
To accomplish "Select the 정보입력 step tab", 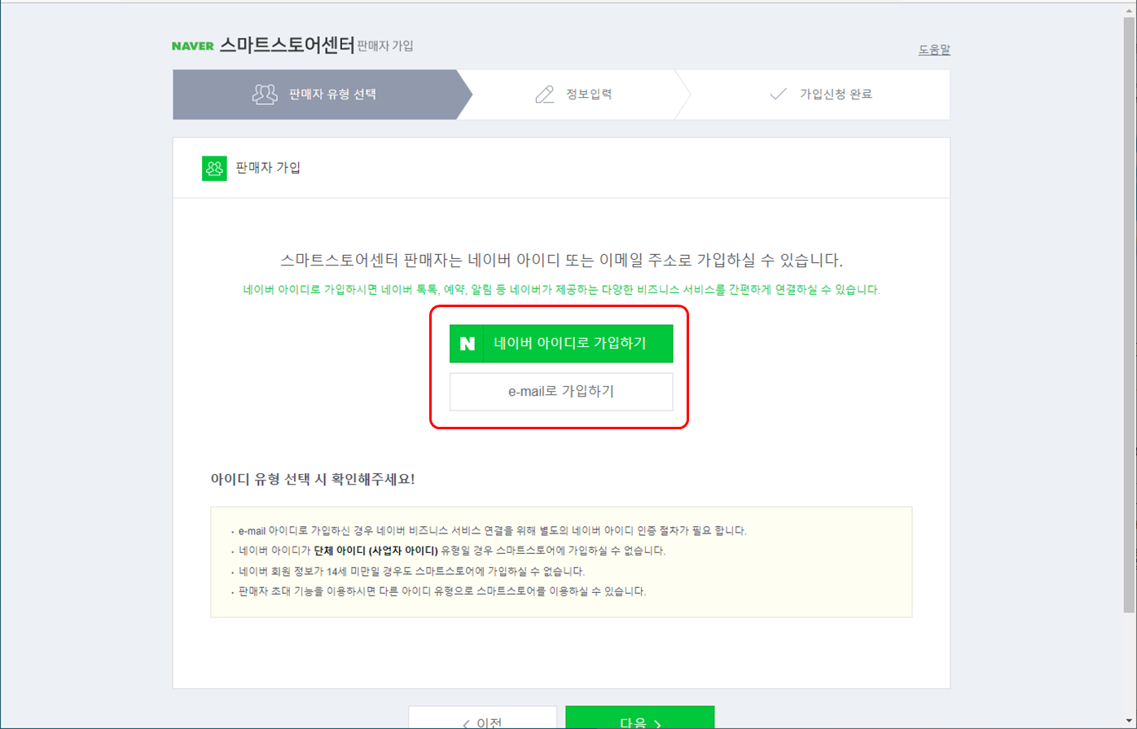I will tap(573, 94).
